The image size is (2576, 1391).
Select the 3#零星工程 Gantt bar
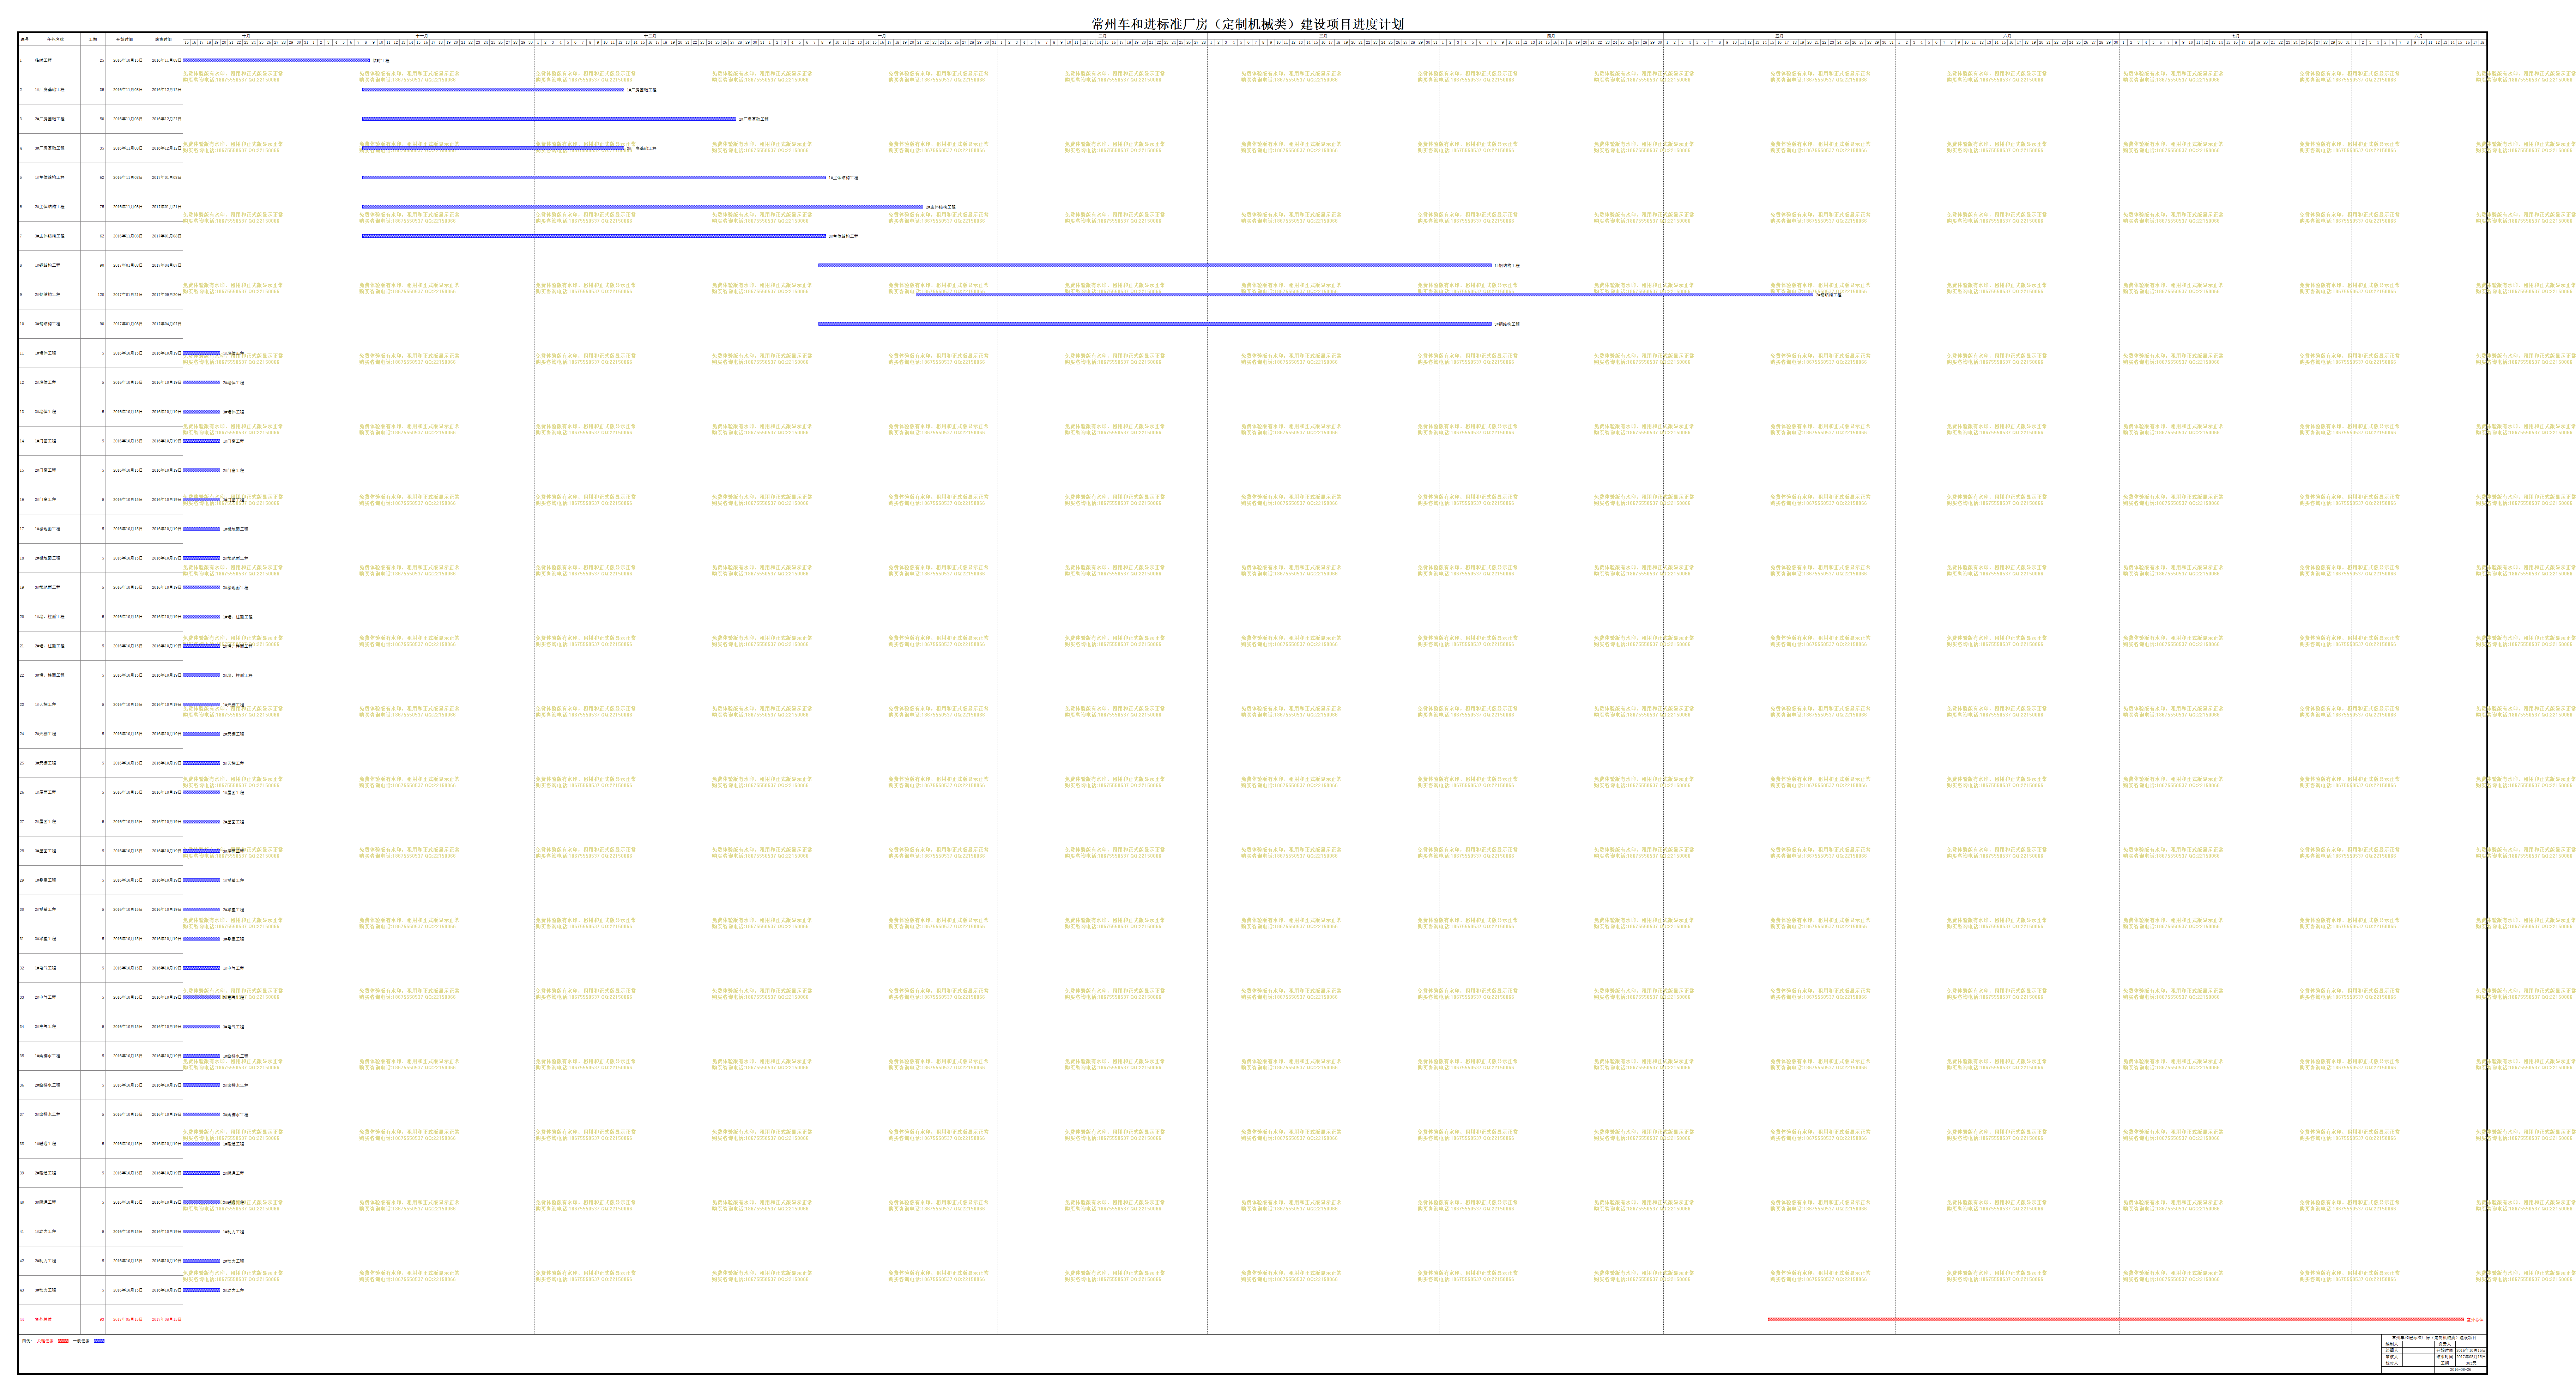coord(201,939)
